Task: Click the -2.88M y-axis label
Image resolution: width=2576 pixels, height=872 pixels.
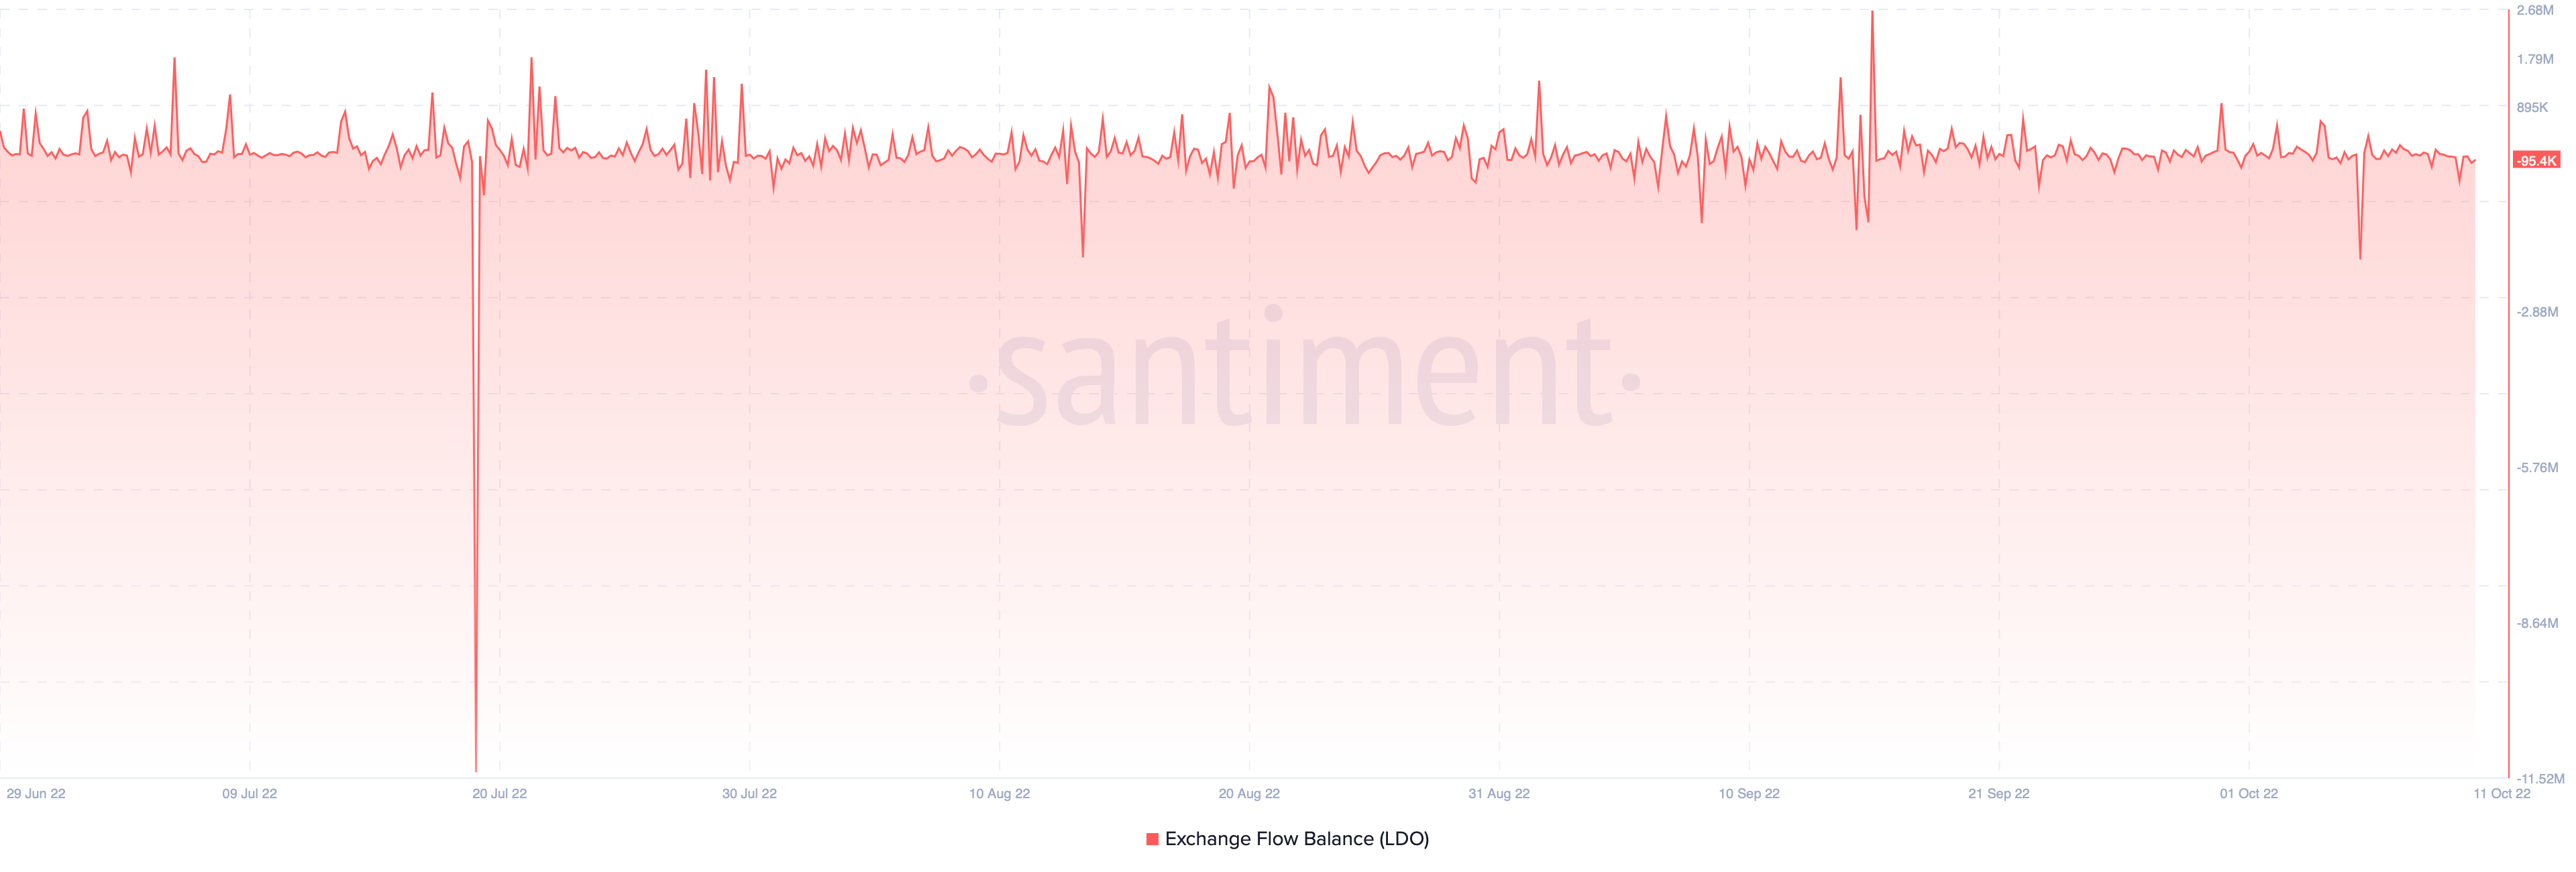Action: [2537, 312]
